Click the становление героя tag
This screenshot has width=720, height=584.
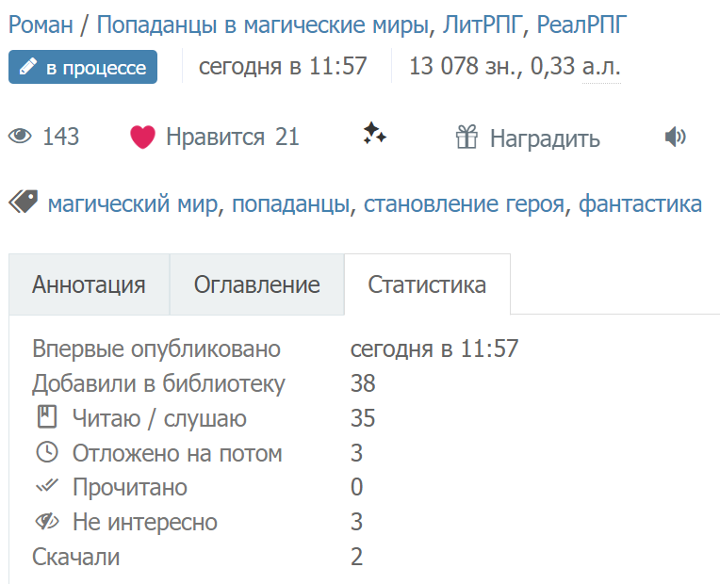tap(464, 203)
